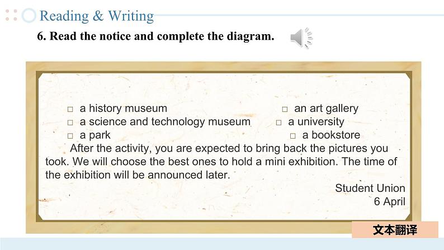The image size is (444, 250).
Task: Open the 文本翻译 text translation button
Action: tap(395, 230)
